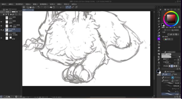Viewport: 182px width, 99px height.
Task: Open the 選擇範圍(S) menu
Action: point(44,4)
